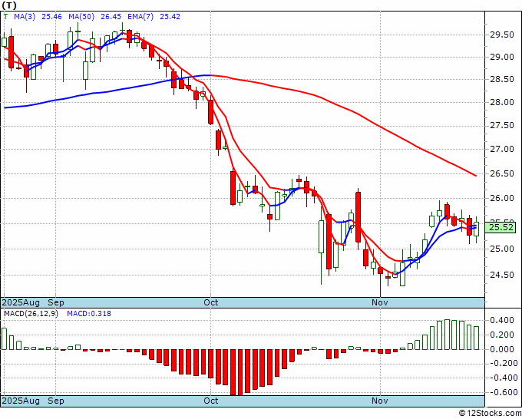Click the 29.50 price axis label

click(x=502, y=35)
